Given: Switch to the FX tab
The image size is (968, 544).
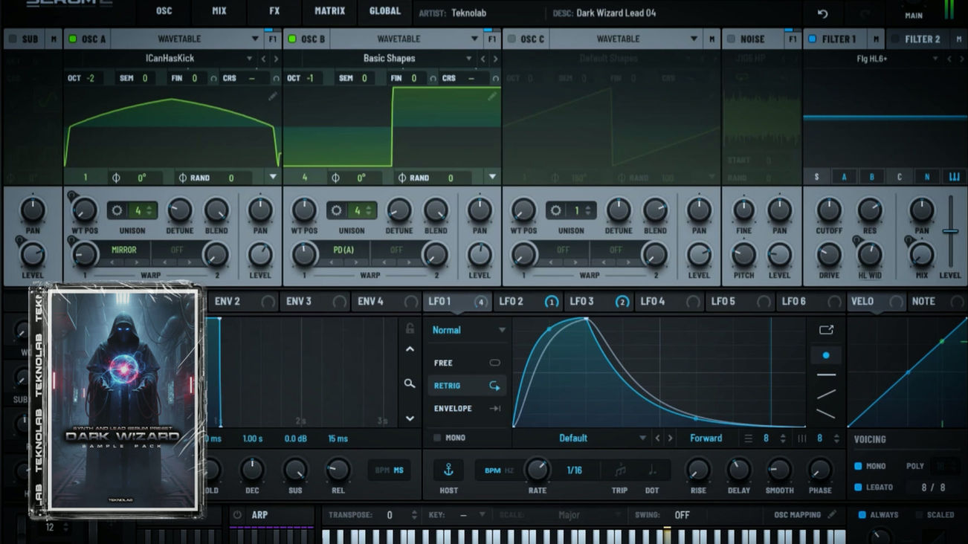Looking at the screenshot, I should pyautogui.click(x=274, y=11).
